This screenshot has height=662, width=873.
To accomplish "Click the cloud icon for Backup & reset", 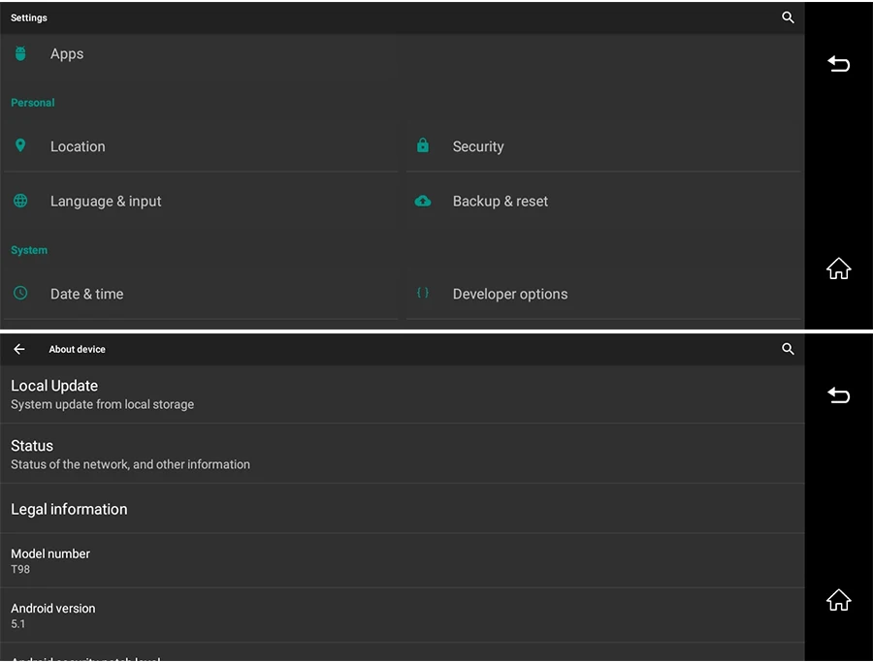I will click(x=423, y=201).
